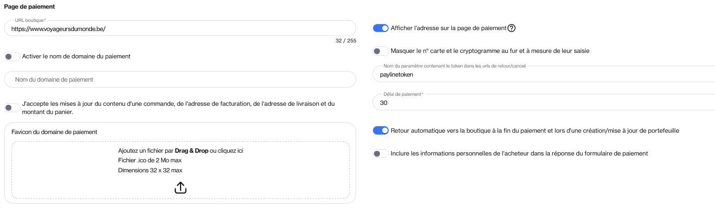Click the token parameter field containing paylinetoken
Image resolution: width=715 pixels, height=212 pixels.
pos(544,74)
